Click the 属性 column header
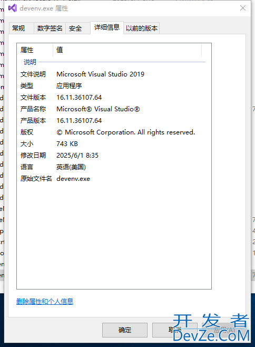 click(x=35, y=50)
